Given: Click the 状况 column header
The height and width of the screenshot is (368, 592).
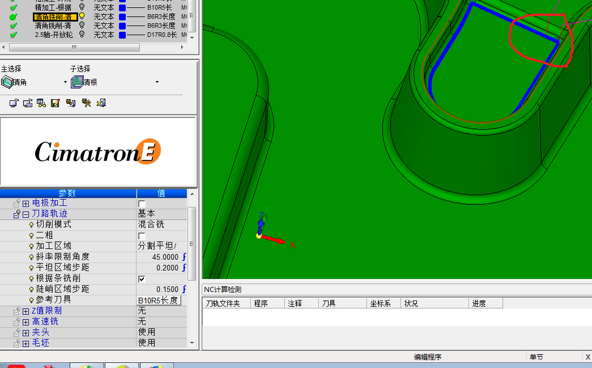Looking at the screenshot, I should [x=435, y=303].
